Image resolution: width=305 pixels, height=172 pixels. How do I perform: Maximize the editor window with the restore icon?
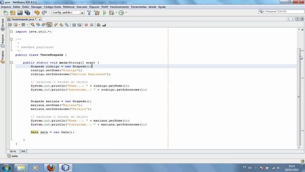click(302, 19)
